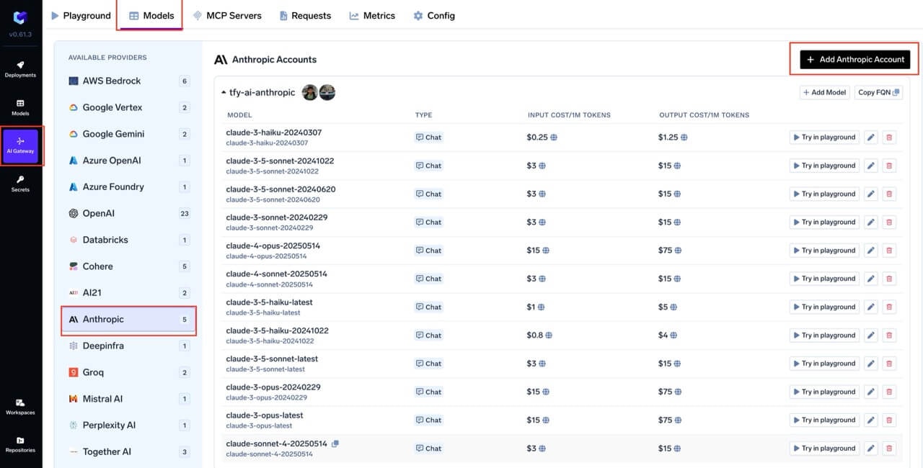Delete the claude-sonnet-4-20250514 model
This screenshot has height=468, width=923.
tap(889, 448)
